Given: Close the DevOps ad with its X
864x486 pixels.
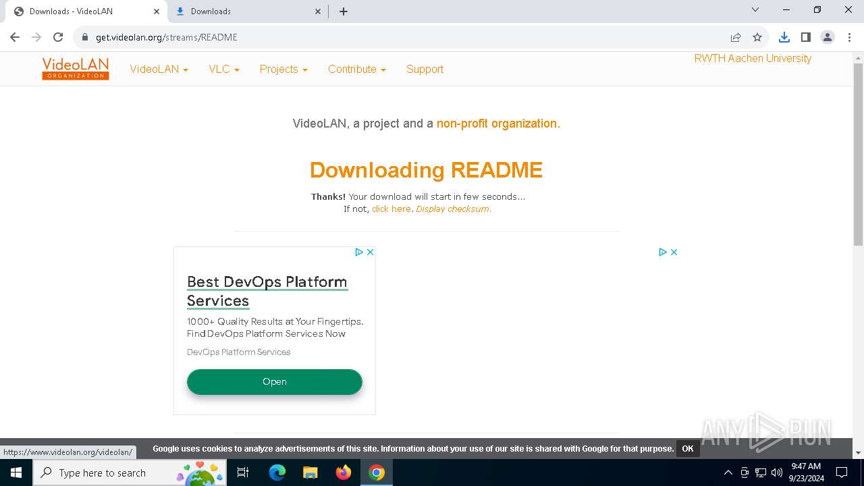Looking at the screenshot, I should pos(370,252).
